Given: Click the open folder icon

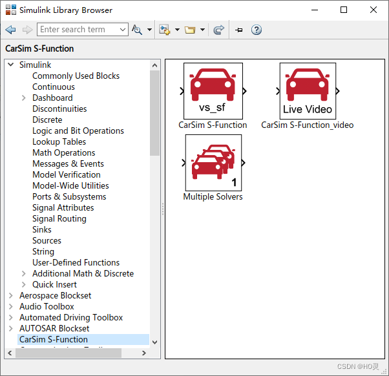Looking at the screenshot, I should [190, 30].
